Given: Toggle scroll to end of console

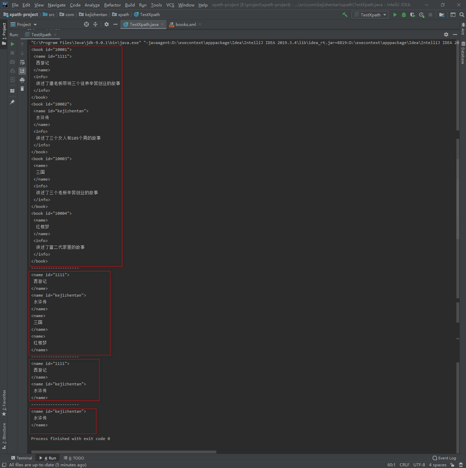Looking at the screenshot, I should 22,71.
